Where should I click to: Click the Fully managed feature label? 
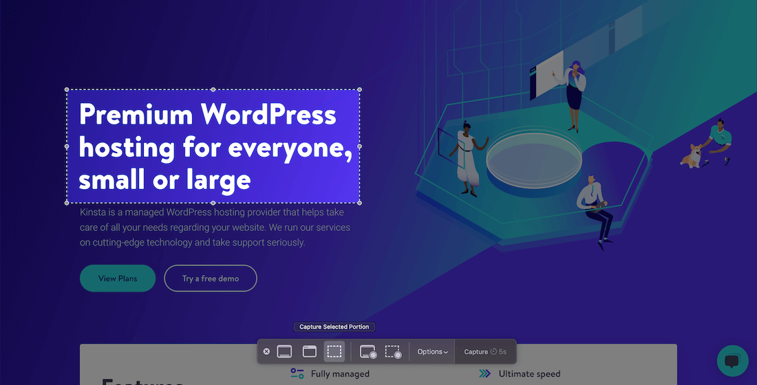(340, 374)
